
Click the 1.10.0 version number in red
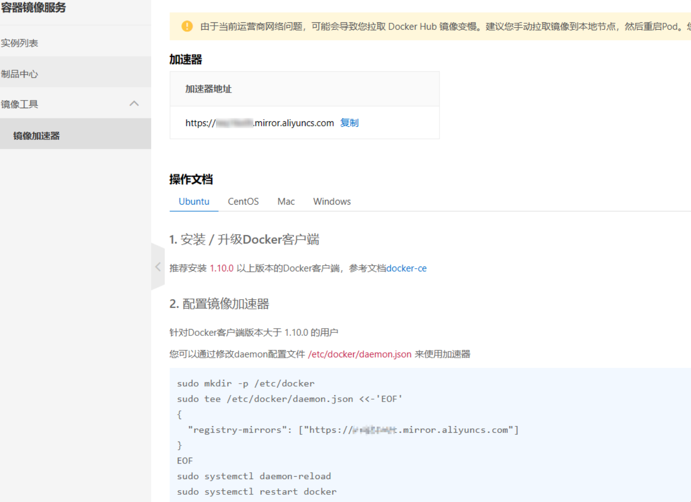pyautogui.click(x=222, y=268)
